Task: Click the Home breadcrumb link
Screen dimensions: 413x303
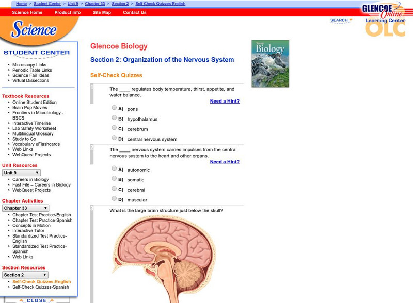Action: point(21,4)
